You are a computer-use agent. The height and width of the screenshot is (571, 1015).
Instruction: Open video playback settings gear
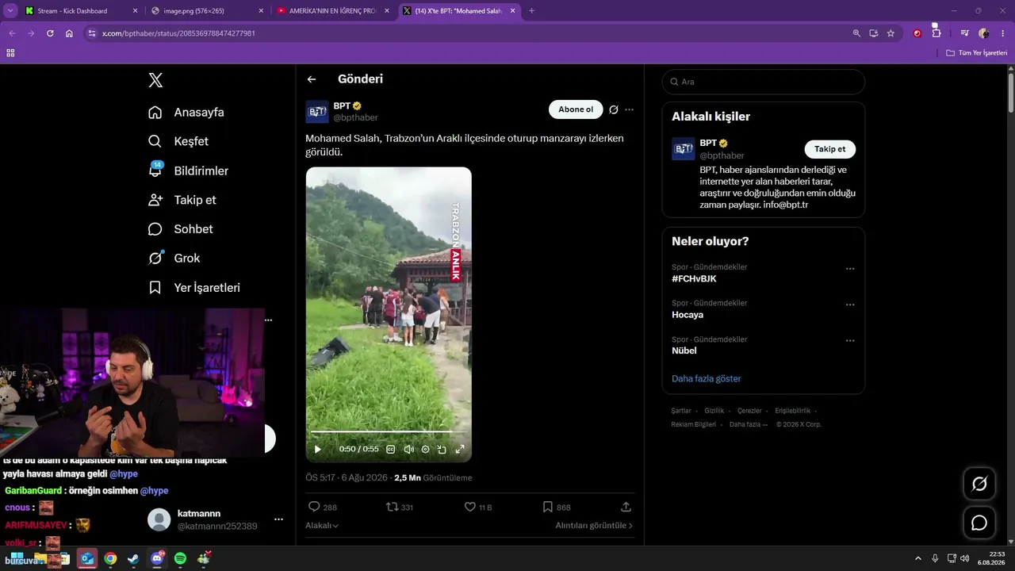[425, 449]
